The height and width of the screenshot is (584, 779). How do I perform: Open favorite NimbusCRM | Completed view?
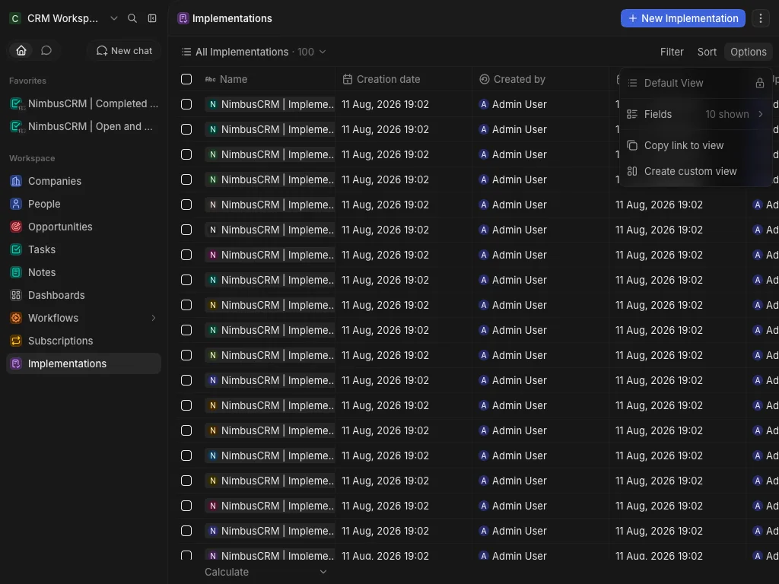click(x=84, y=103)
